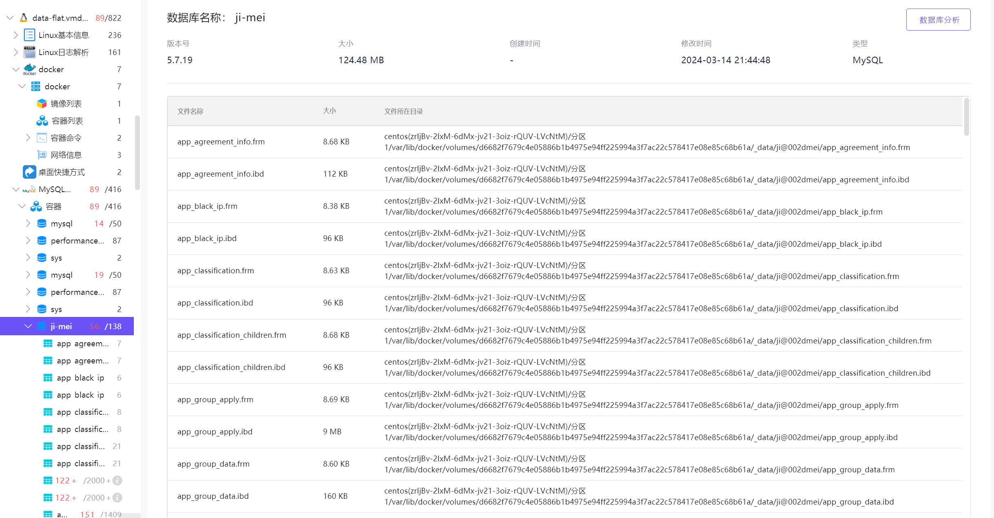Expand the 容器命令 tree node

point(28,138)
